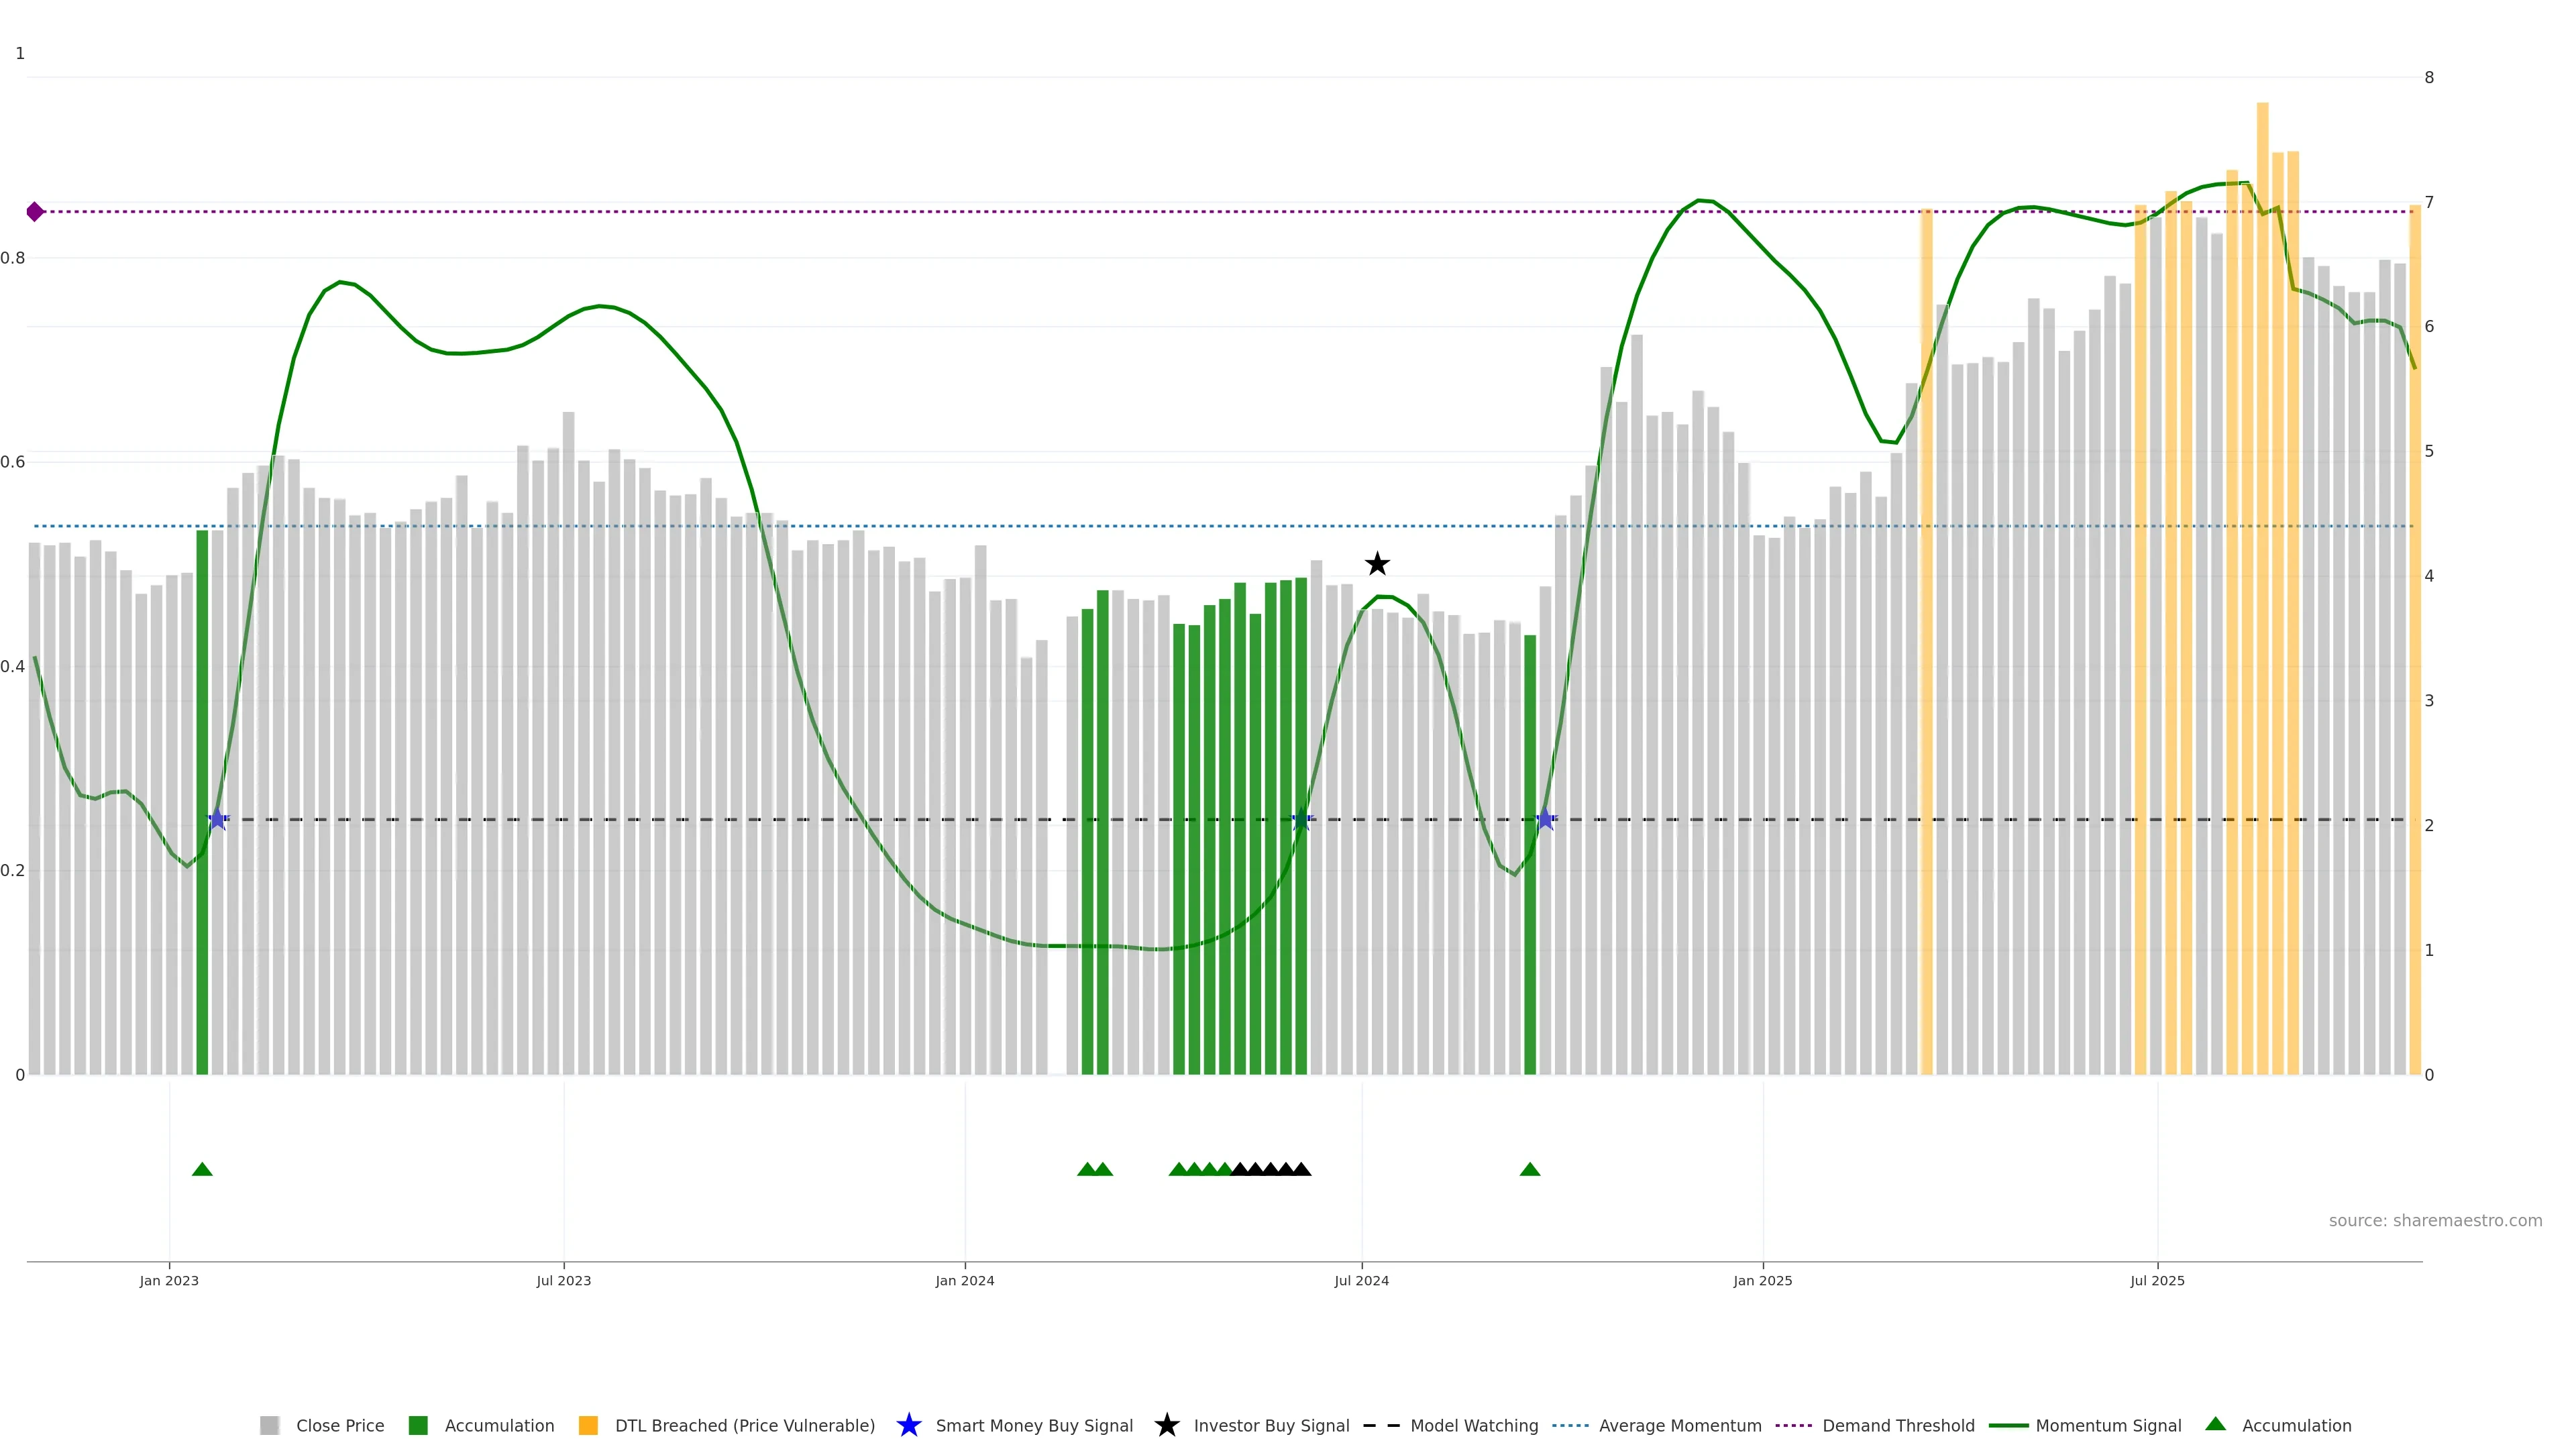Click the green Accumulation square swatch in legend
This screenshot has width=2576, height=1449.
[x=418, y=1425]
